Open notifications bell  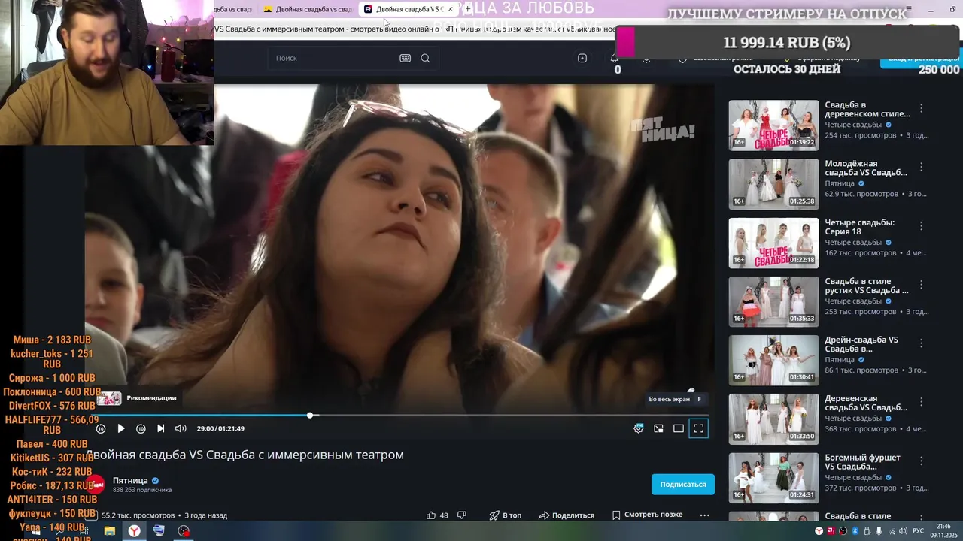[x=615, y=58]
